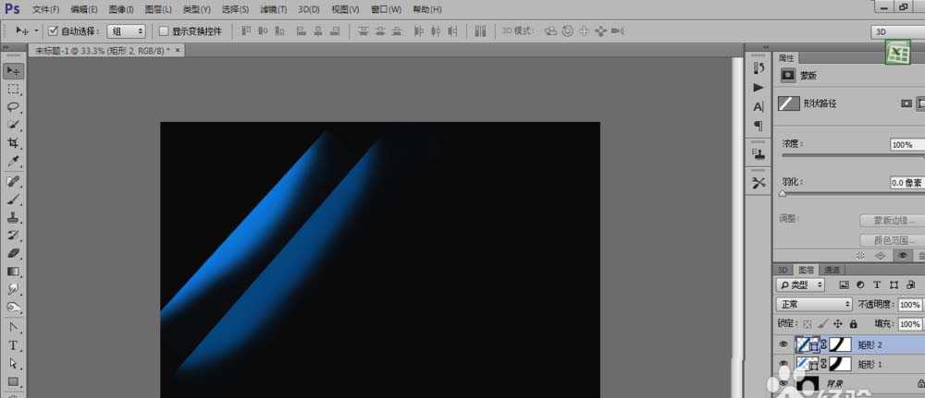Select the Rectangular Marquee tool
Screen dimensions: 925x398
(14, 89)
